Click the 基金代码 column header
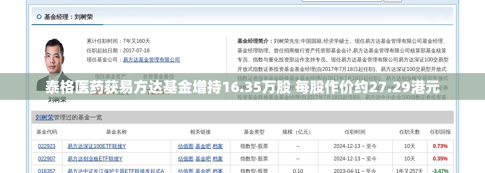The image size is (485, 173). (x=47, y=132)
